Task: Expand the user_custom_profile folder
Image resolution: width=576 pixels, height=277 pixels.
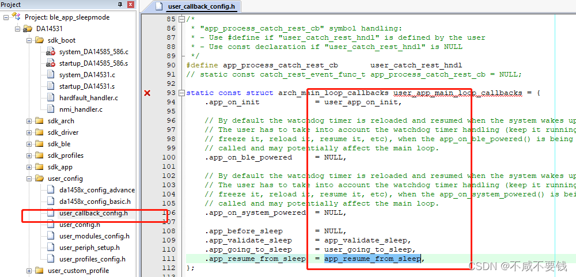Action: point(29,271)
